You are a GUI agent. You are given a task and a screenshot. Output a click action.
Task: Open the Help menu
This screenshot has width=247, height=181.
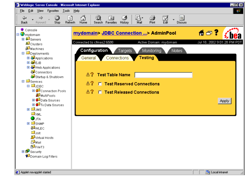tap(76, 11)
